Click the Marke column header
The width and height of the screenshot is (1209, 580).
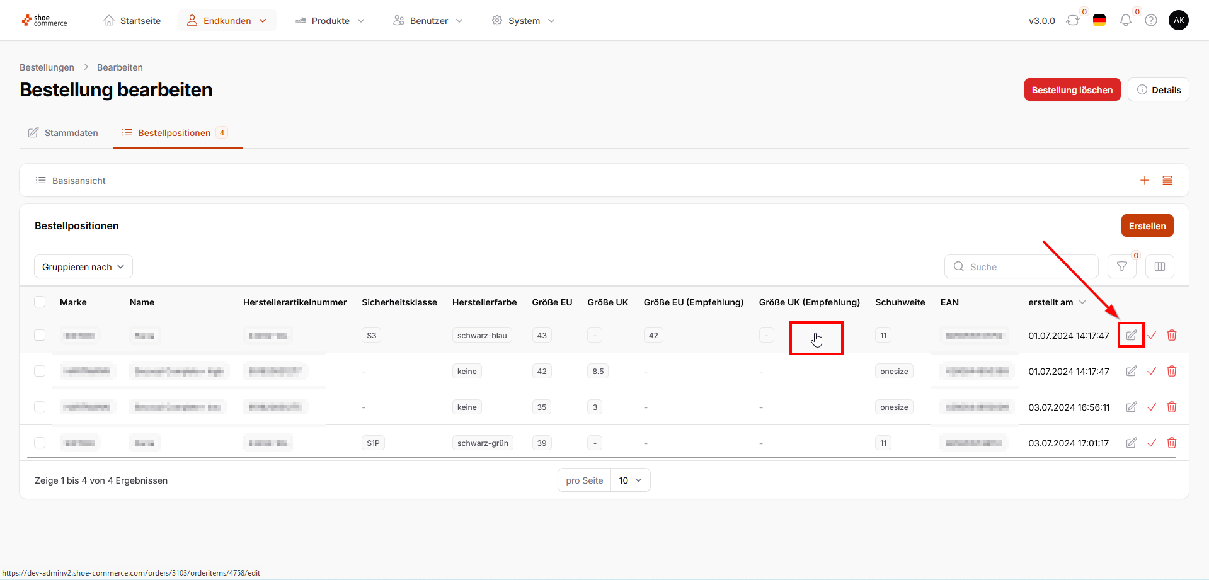point(73,302)
